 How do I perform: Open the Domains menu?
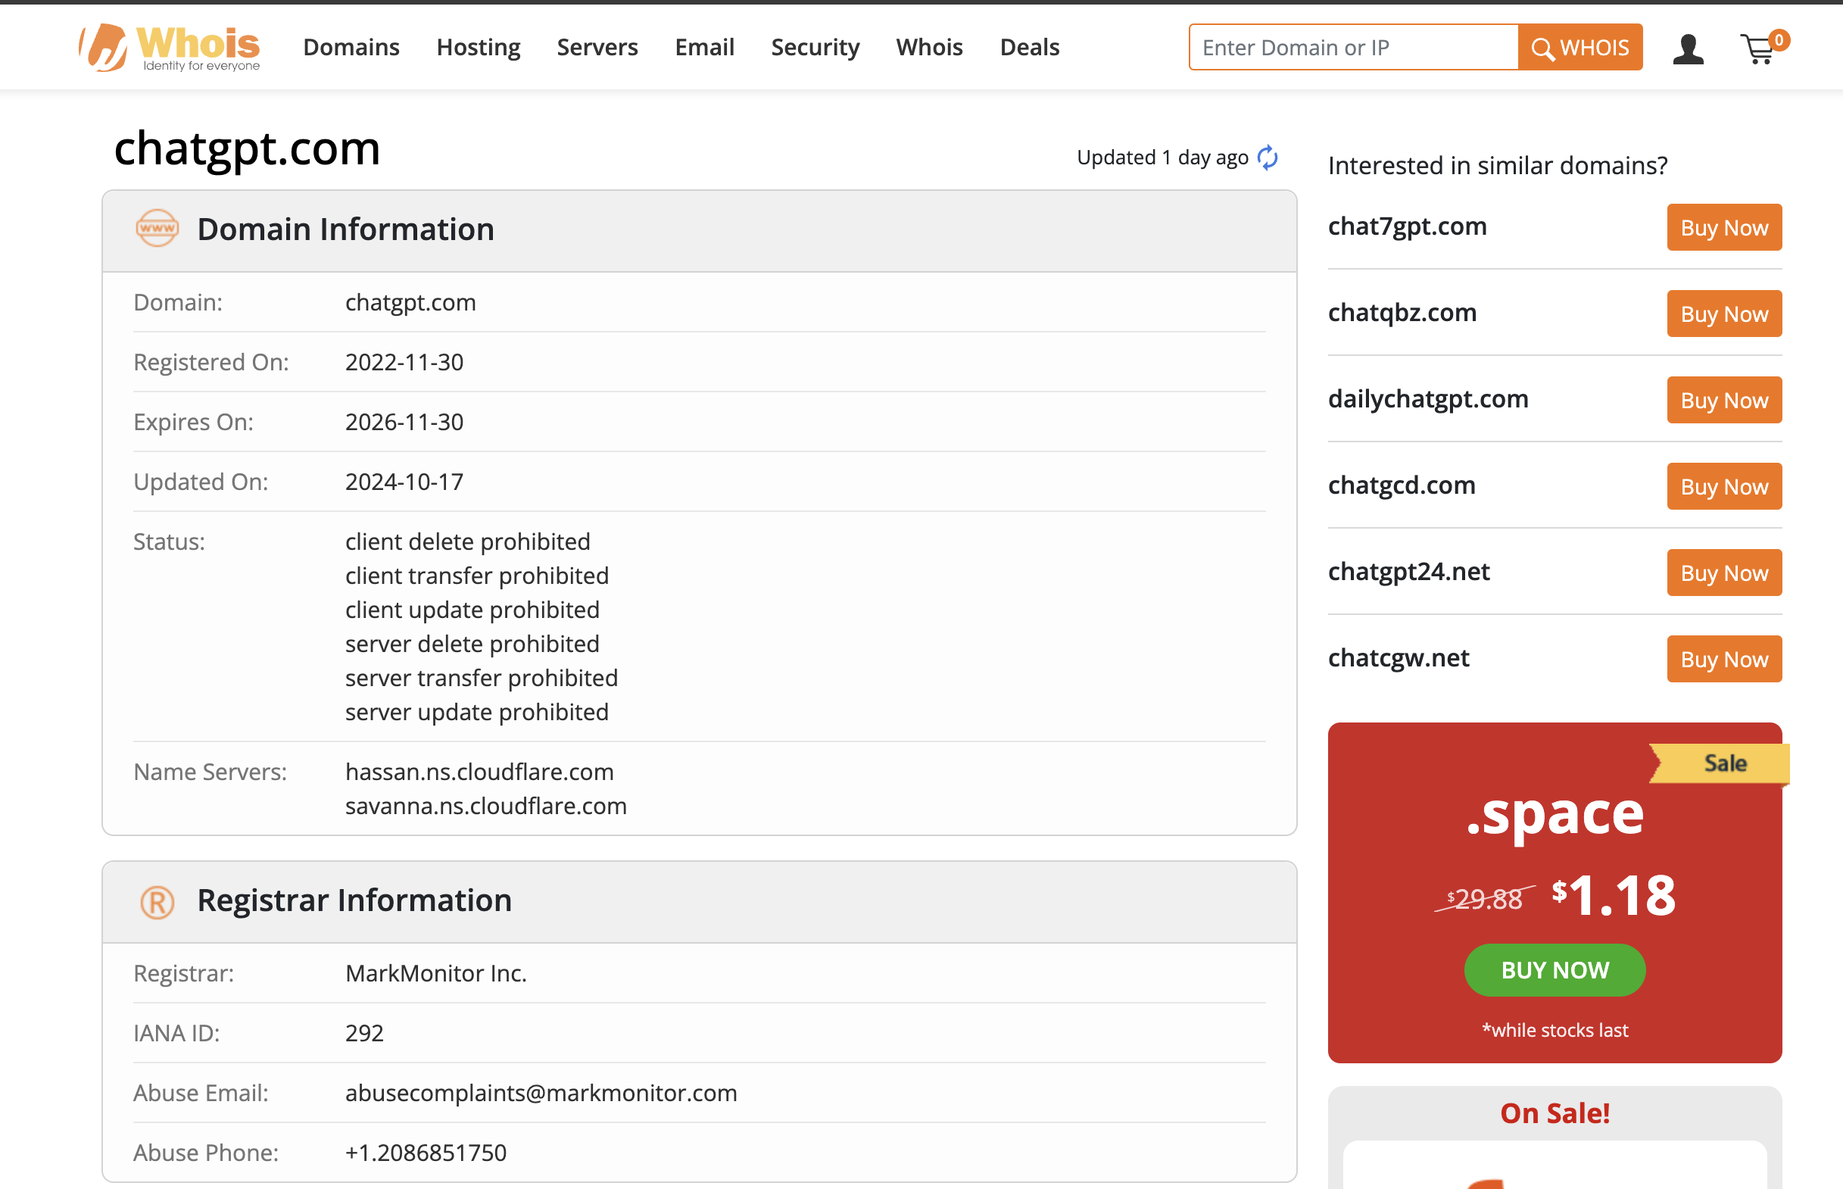tap(351, 47)
